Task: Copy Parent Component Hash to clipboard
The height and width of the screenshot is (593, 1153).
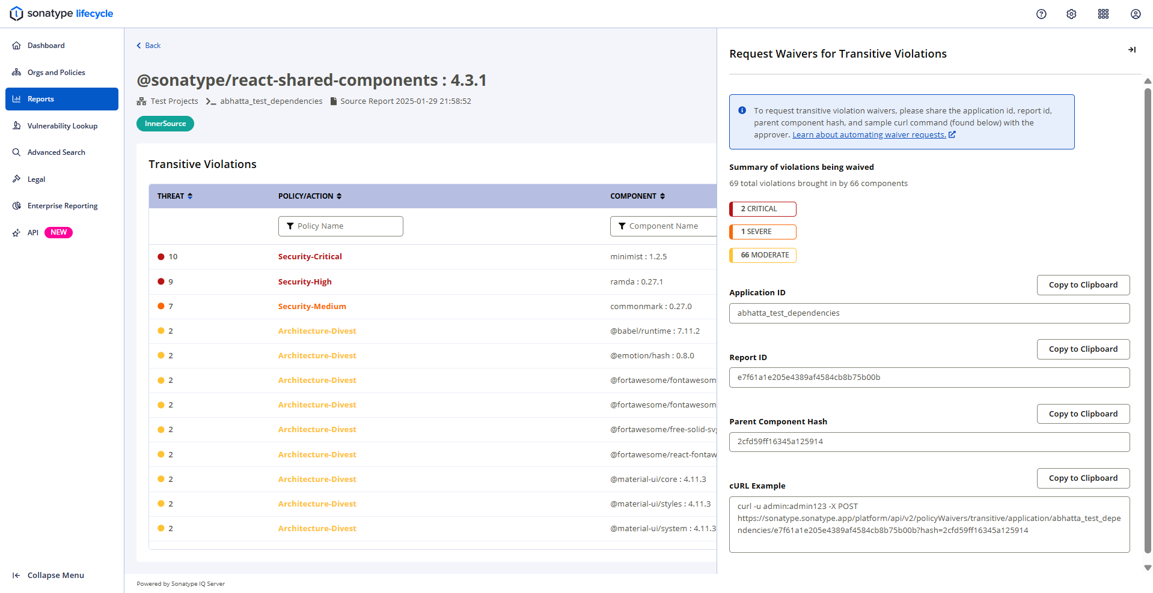Action: (x=1083, y=414)
